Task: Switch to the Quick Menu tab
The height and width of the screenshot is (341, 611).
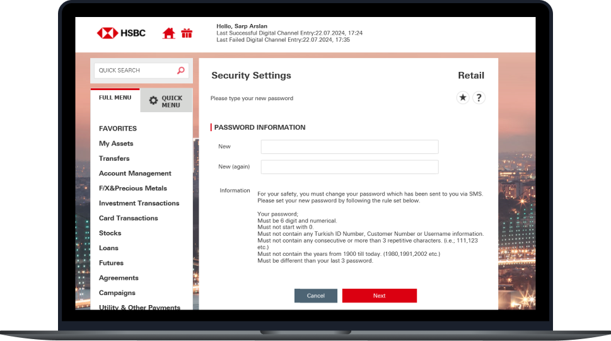Action: [166, 101]
